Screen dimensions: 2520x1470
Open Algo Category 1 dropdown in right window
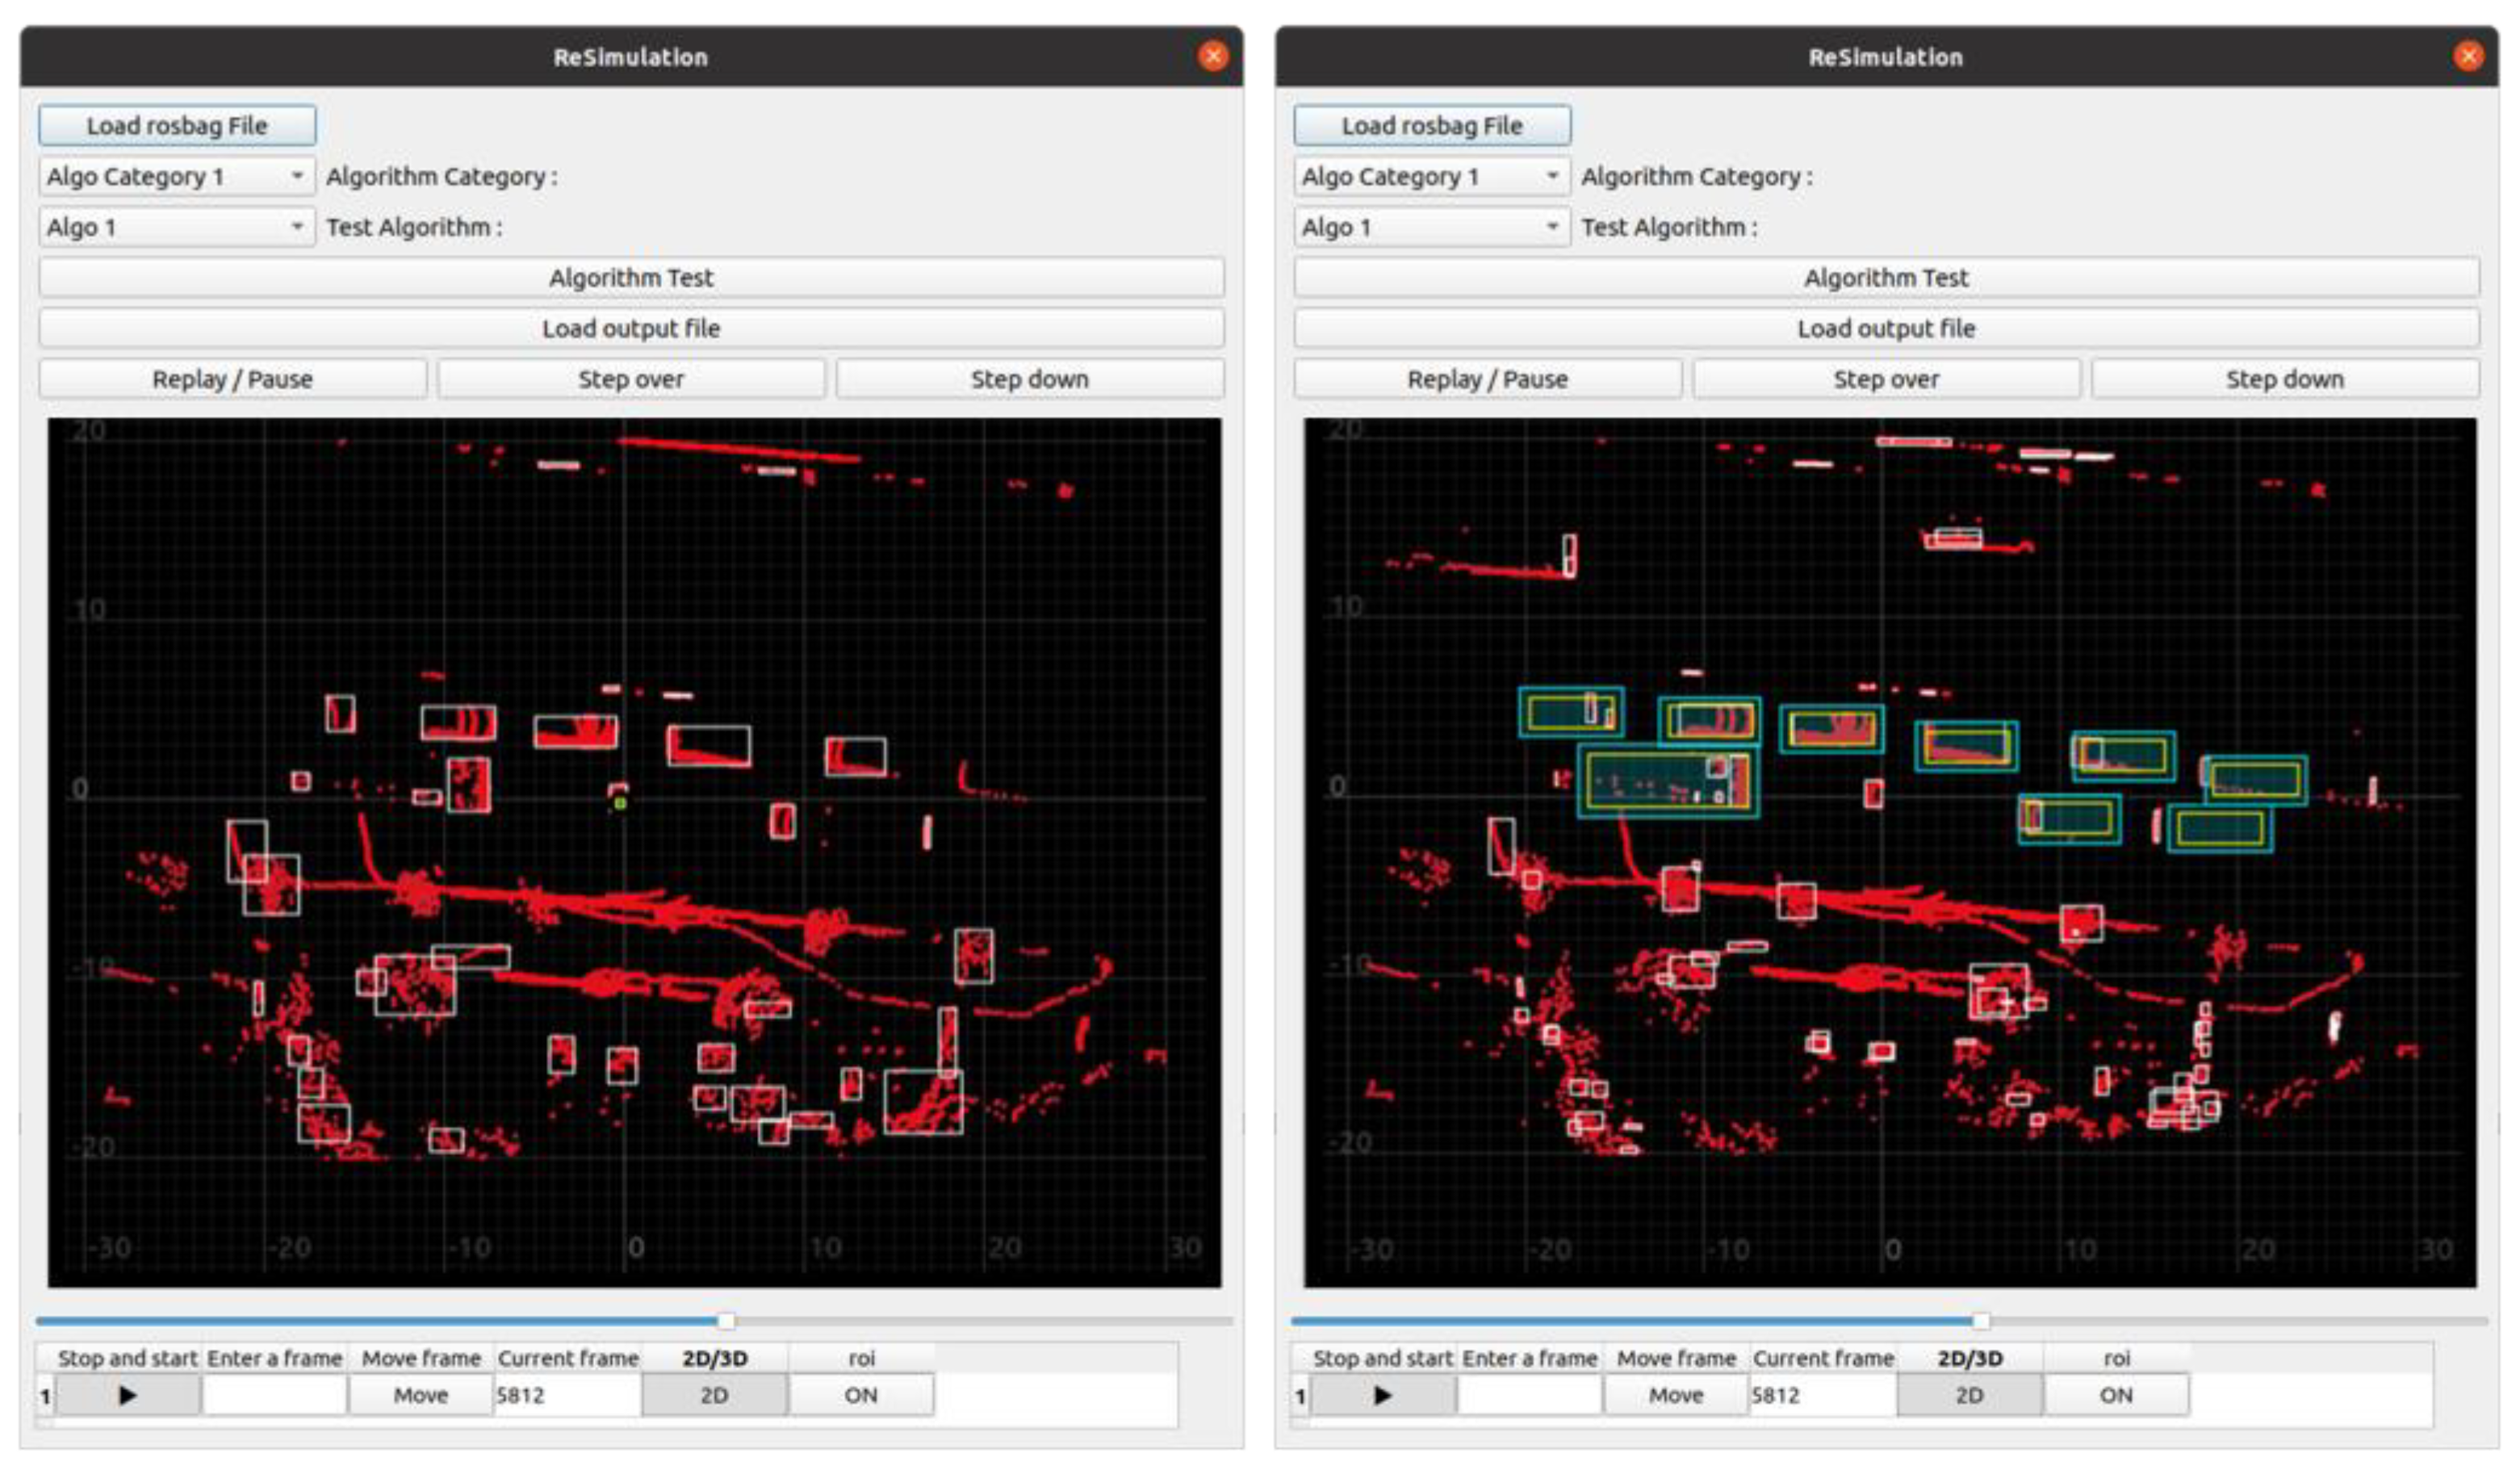point(1431,176)
